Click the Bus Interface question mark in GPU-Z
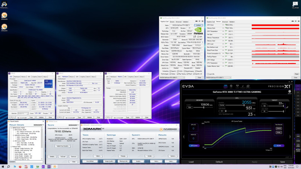The image size is (301, 169). [x=202, y=42]
